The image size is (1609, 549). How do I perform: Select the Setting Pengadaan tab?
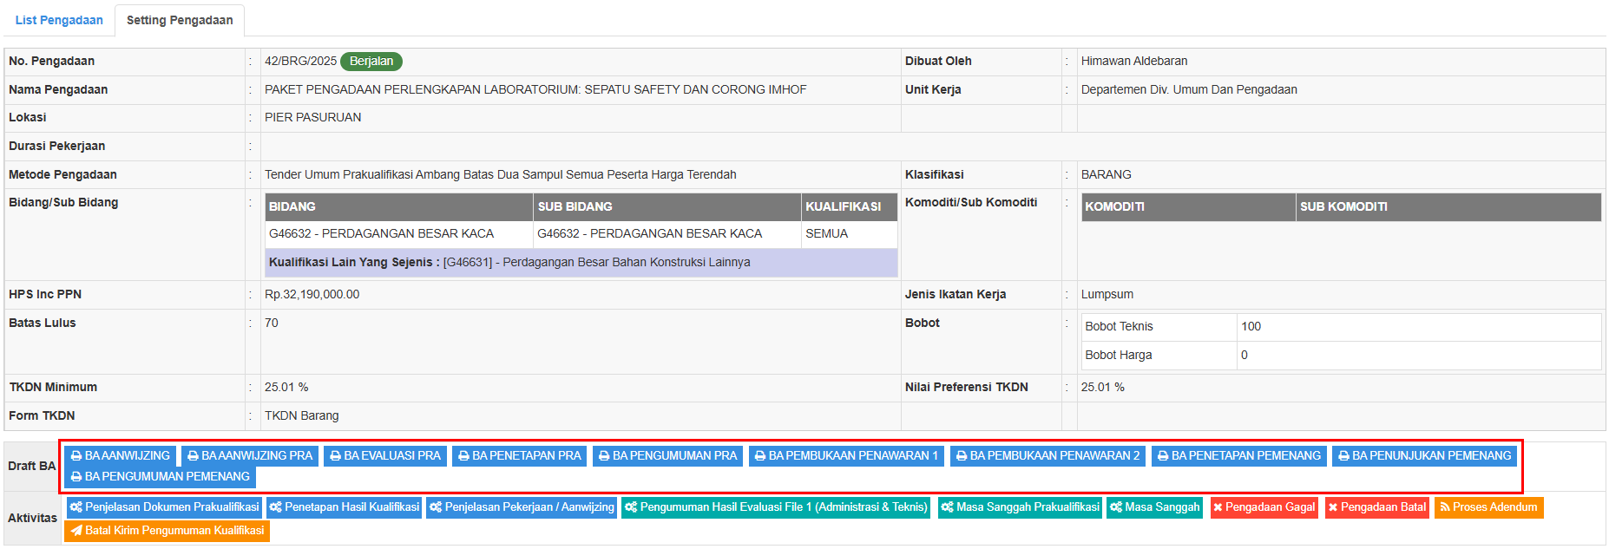(180, 20)
